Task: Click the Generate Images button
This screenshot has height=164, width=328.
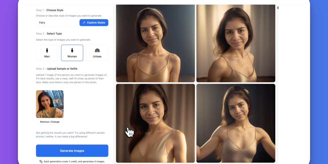Action: click(x=72, y=151)
